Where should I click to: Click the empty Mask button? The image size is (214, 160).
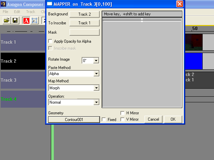[x=85, y=32]
